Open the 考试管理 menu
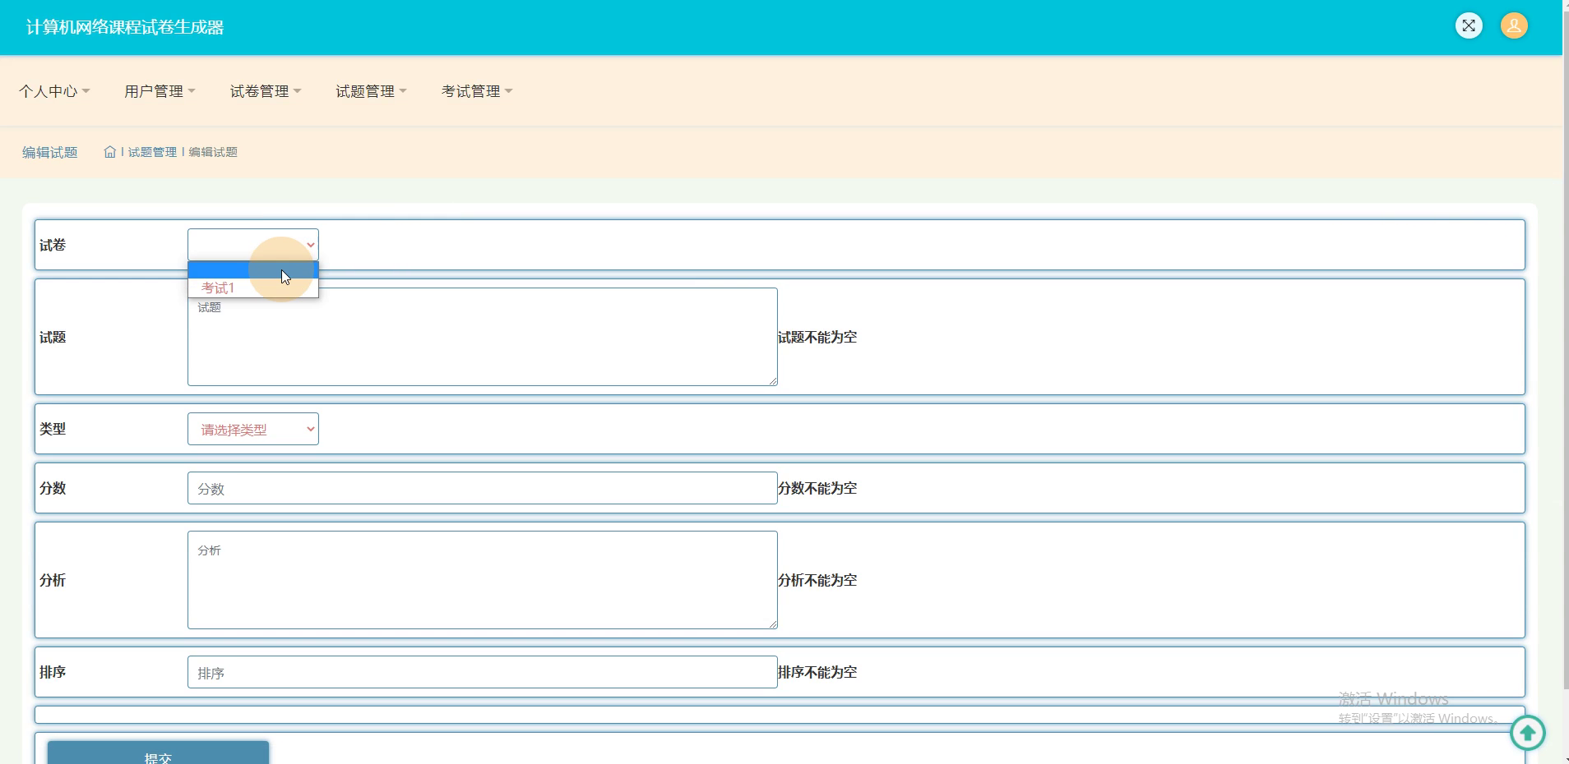The height and width of the screenshot is (764, 1569). click(x=477, y=91)
